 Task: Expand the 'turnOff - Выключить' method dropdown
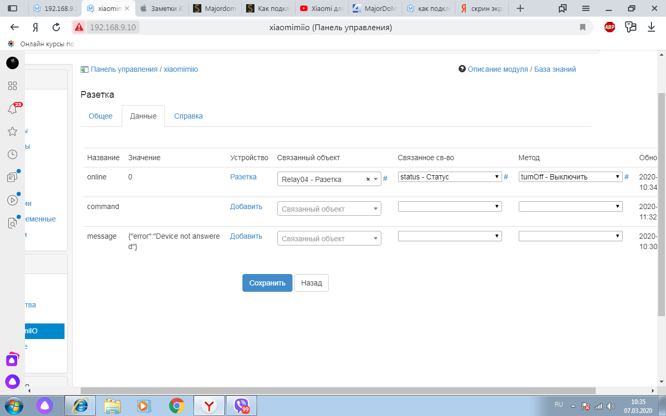click(570, 177)
